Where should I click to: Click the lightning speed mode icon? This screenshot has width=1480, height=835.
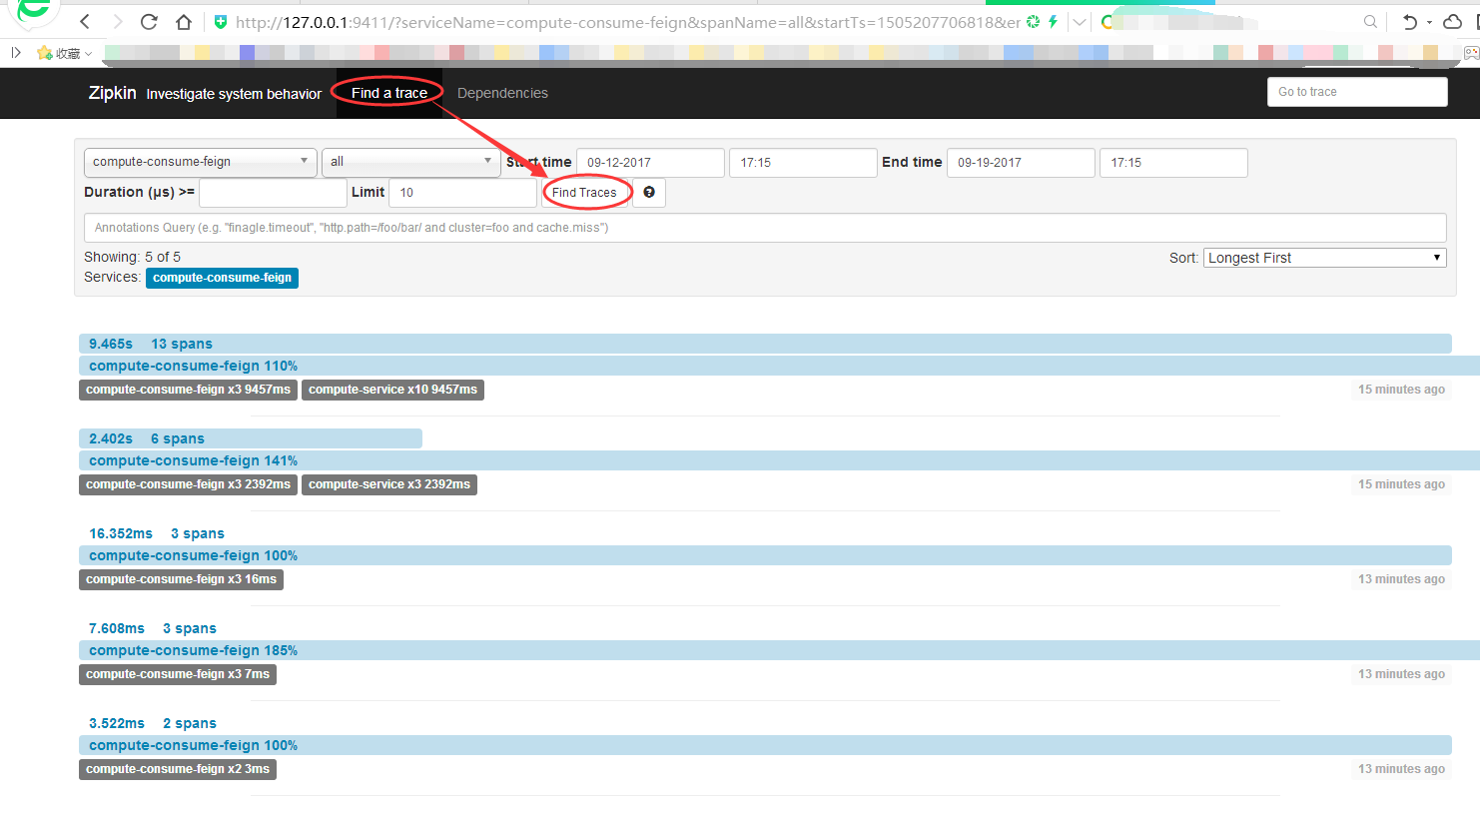coord(1053,21)
